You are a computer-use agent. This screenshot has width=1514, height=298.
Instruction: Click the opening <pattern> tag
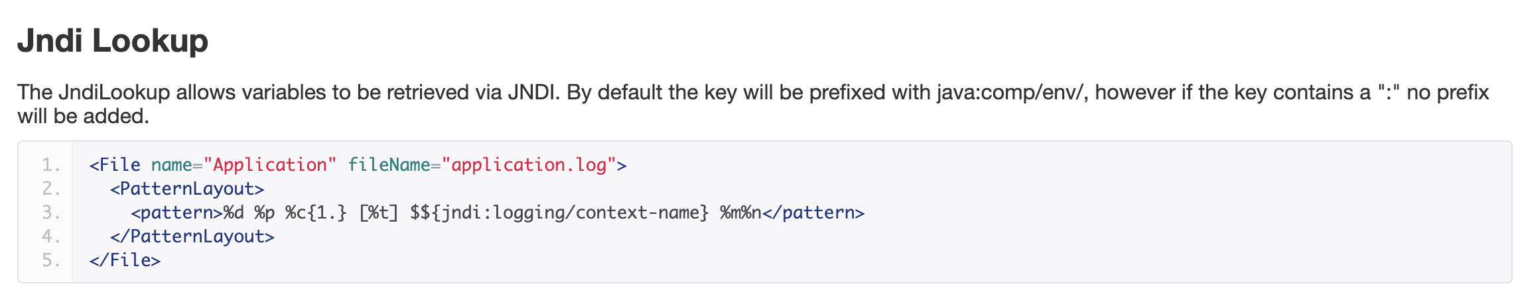pos(176,213)
